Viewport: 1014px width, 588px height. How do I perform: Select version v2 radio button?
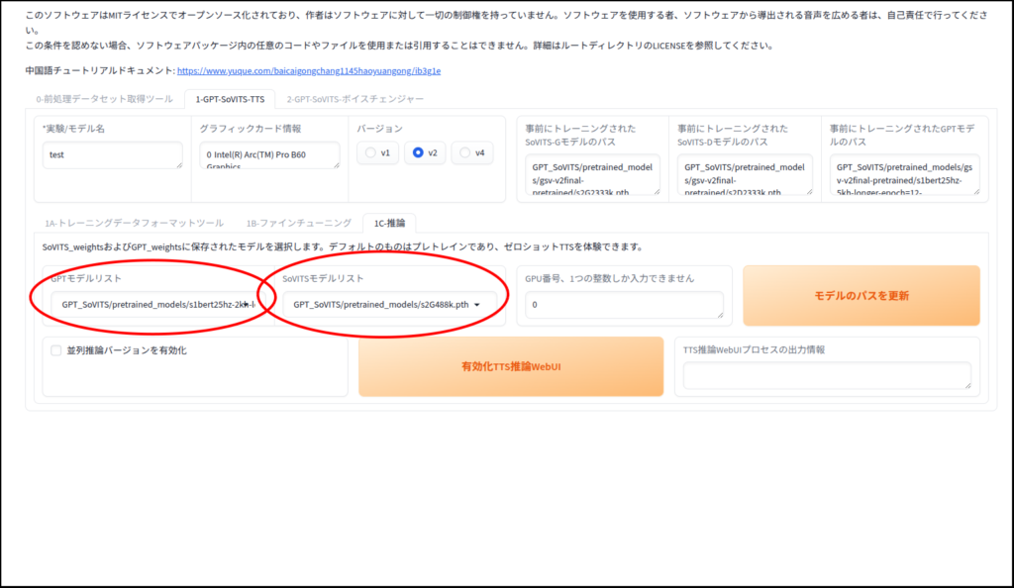tap(426, 153)
